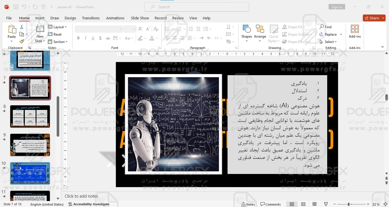
Task: Switch to Slide Sorter view in status bar
Action: (x=303, y=204)
